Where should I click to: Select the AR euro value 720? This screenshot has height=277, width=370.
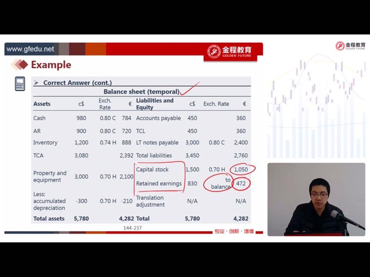[x=126, y=131]
